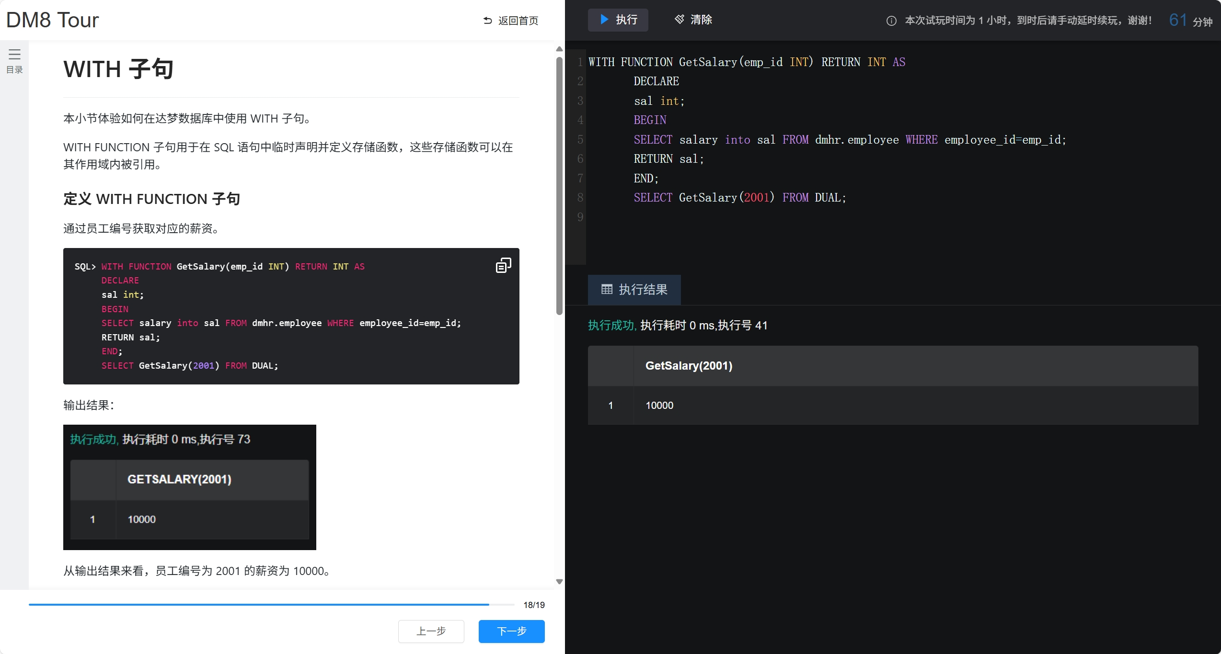This screenshot has width=1221, height=654.
Task: Open the table of contents hamburger menu
Action: click(14, 54)
